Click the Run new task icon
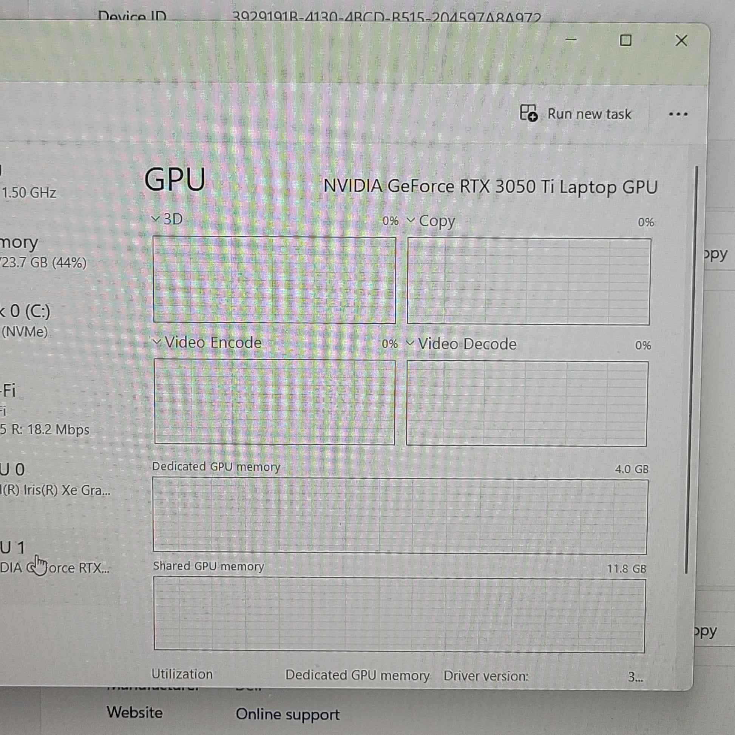 [x=528, y=113]
